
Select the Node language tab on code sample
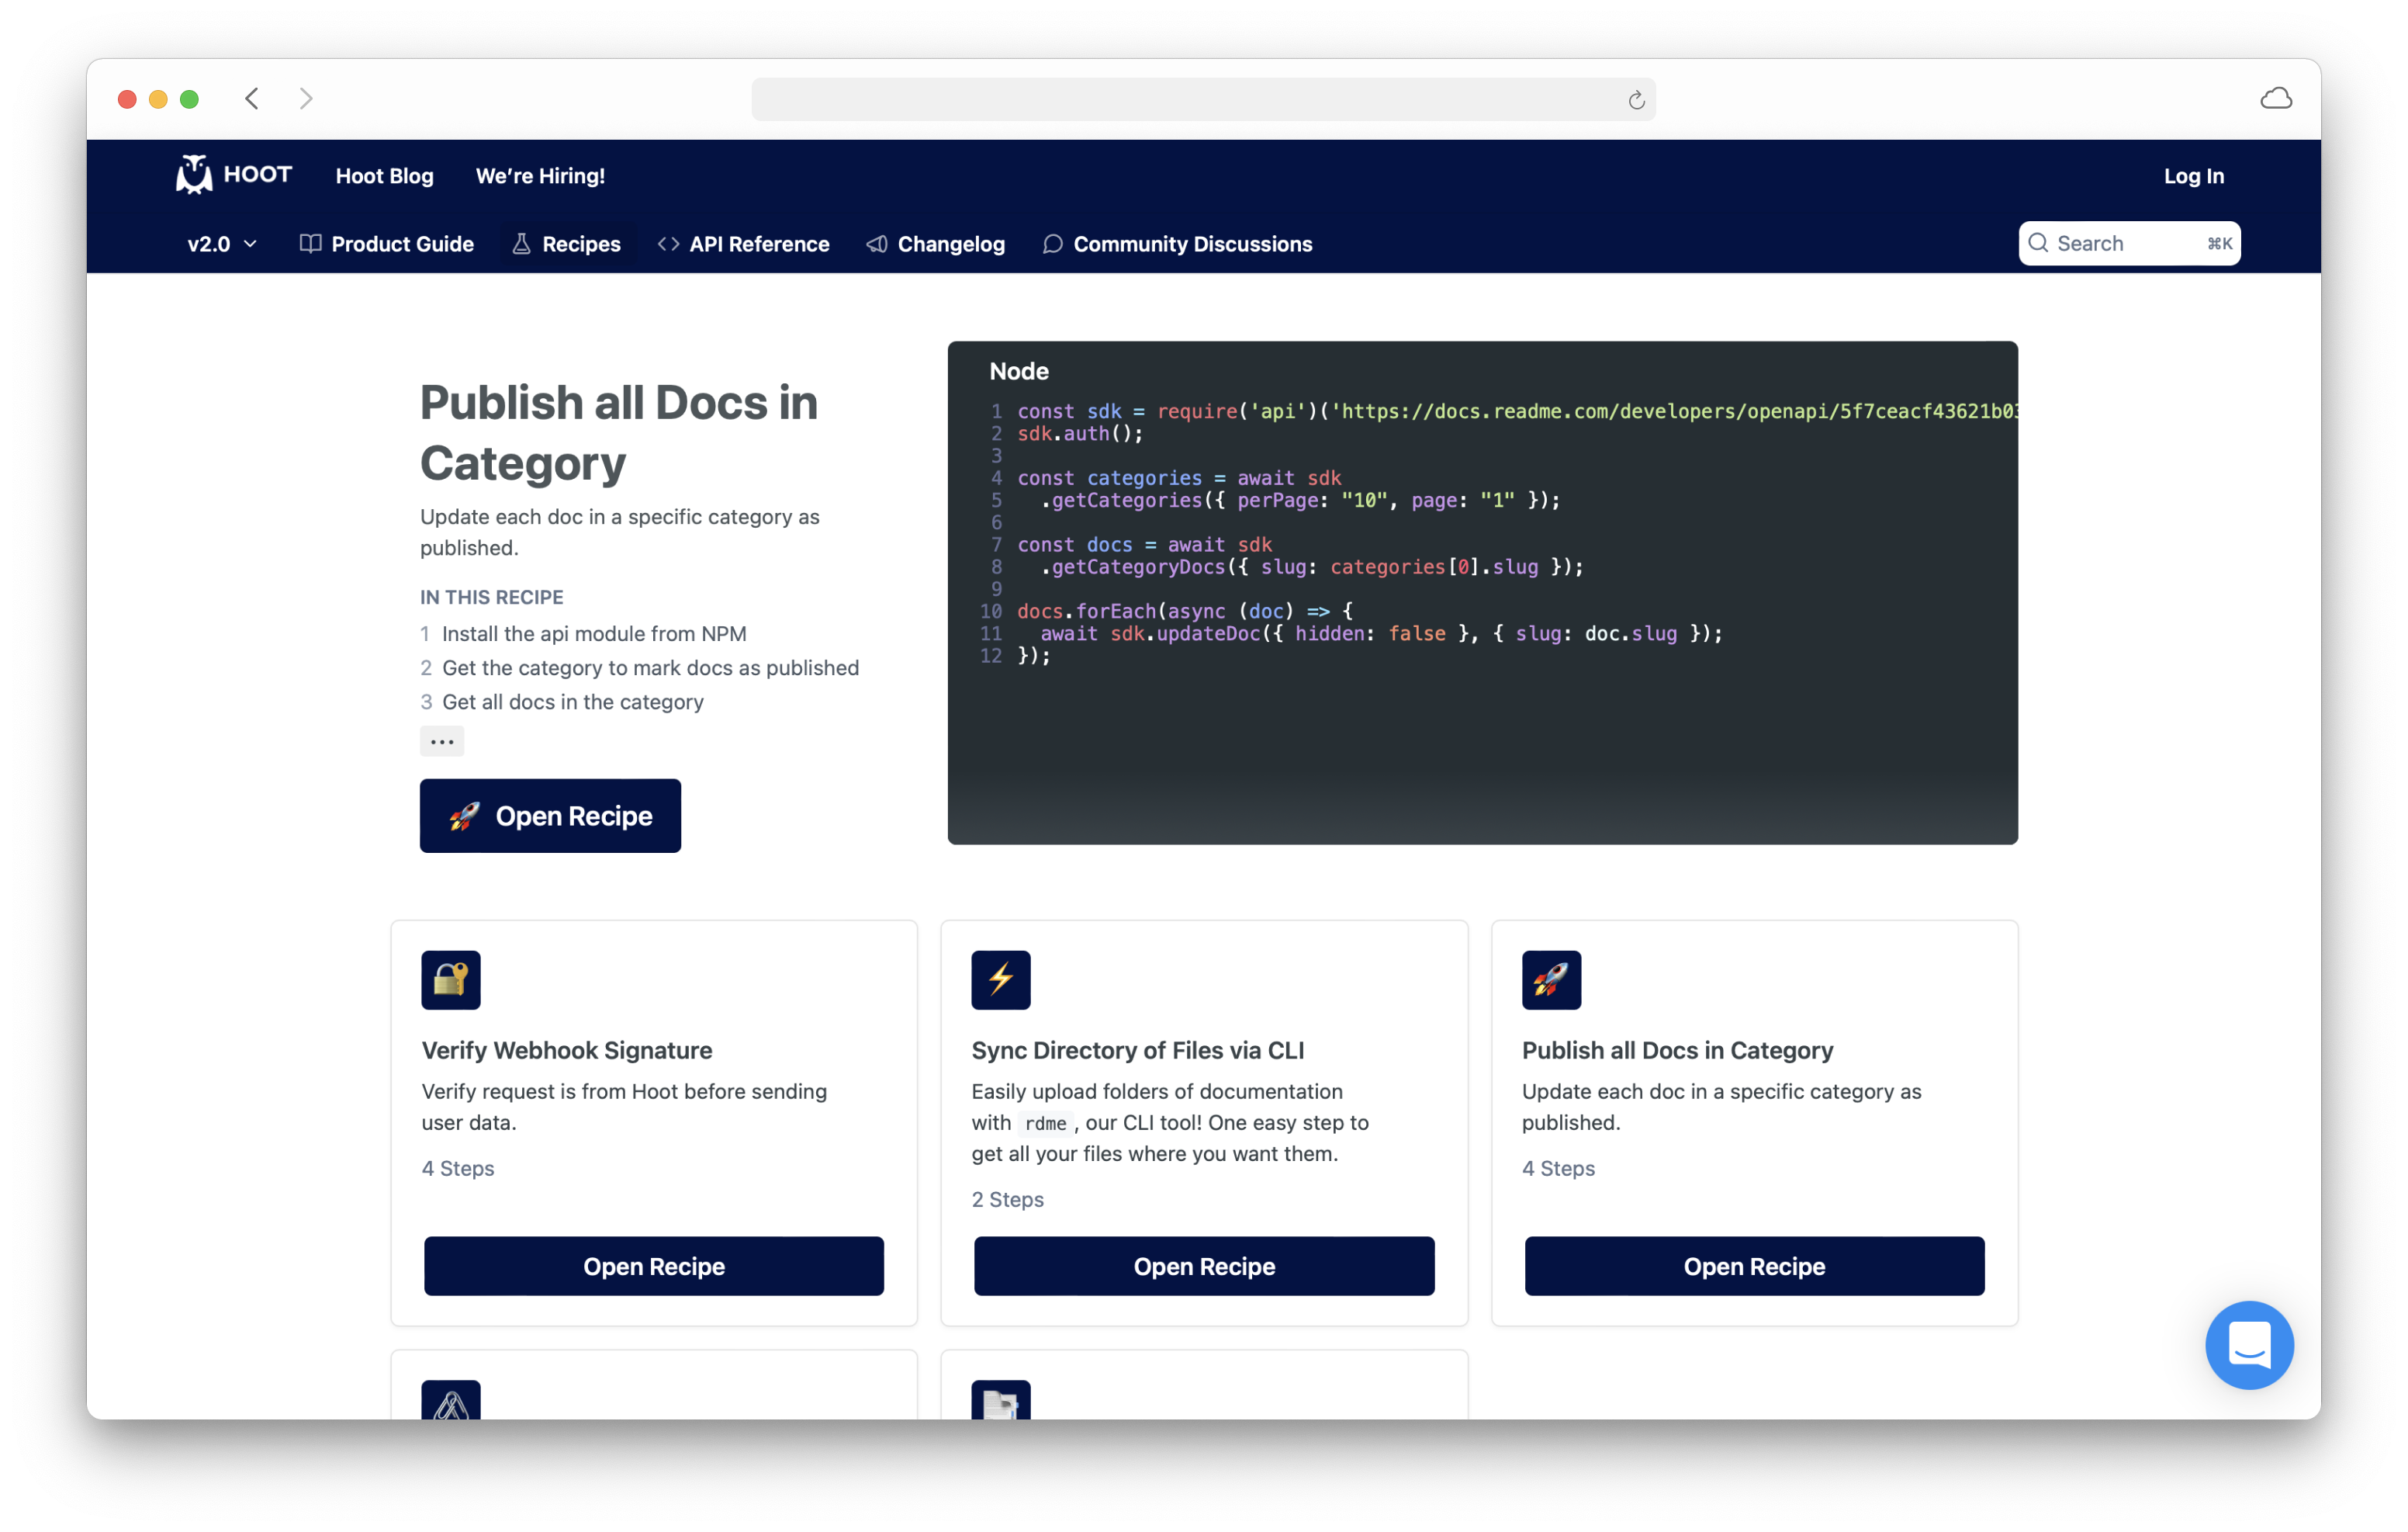click(x=1019, y=370)
